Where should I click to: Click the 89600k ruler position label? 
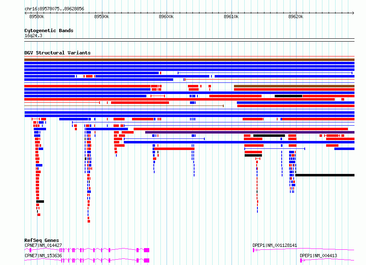[x=166, y=16]
